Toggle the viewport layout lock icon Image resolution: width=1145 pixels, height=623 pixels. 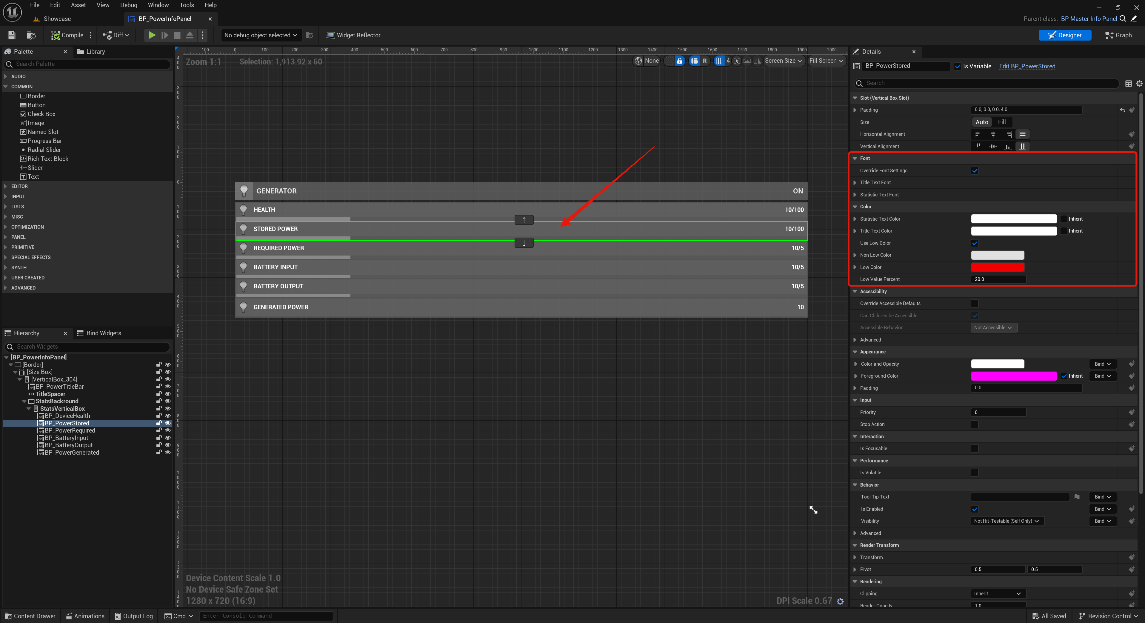click(680, 61)
